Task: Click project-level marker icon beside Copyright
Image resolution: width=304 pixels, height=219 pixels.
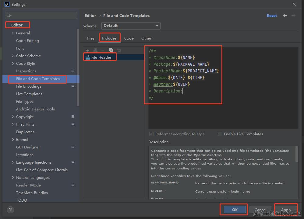Action: (x=73, y=116)
